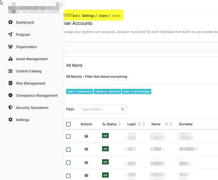The image size is (218, 180).
Task: Click the Risk Management list icon
Action: pyautogui.click(x=10, y=83)
